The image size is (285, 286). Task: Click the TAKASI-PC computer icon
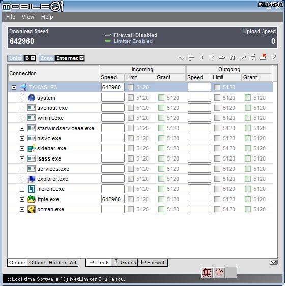[x=24, y=87]
